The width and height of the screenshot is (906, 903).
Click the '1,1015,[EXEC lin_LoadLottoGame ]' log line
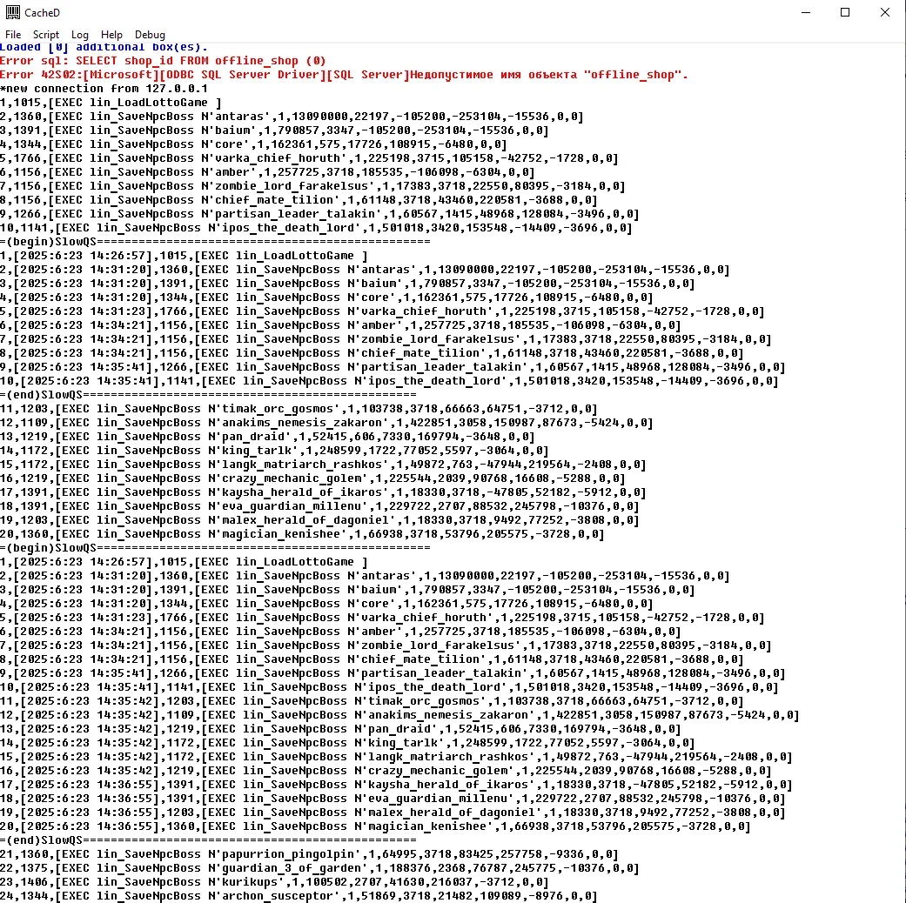111,103
